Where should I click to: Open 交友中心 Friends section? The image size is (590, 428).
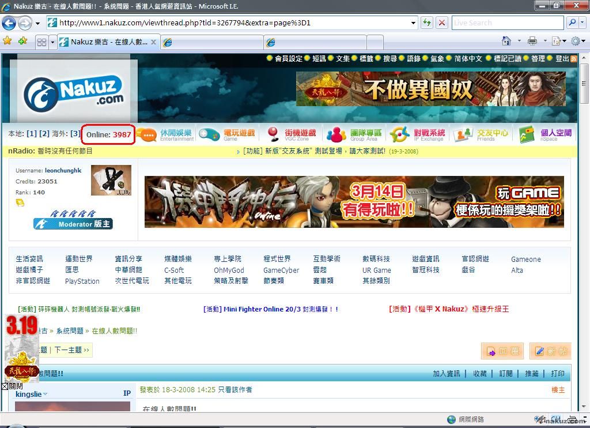(481, 134)
